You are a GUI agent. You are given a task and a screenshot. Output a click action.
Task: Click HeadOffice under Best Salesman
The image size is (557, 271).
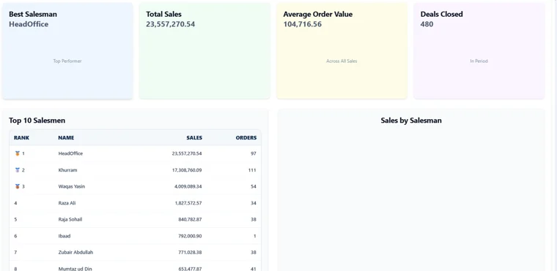pyautogui.click(x=29, y=24)
